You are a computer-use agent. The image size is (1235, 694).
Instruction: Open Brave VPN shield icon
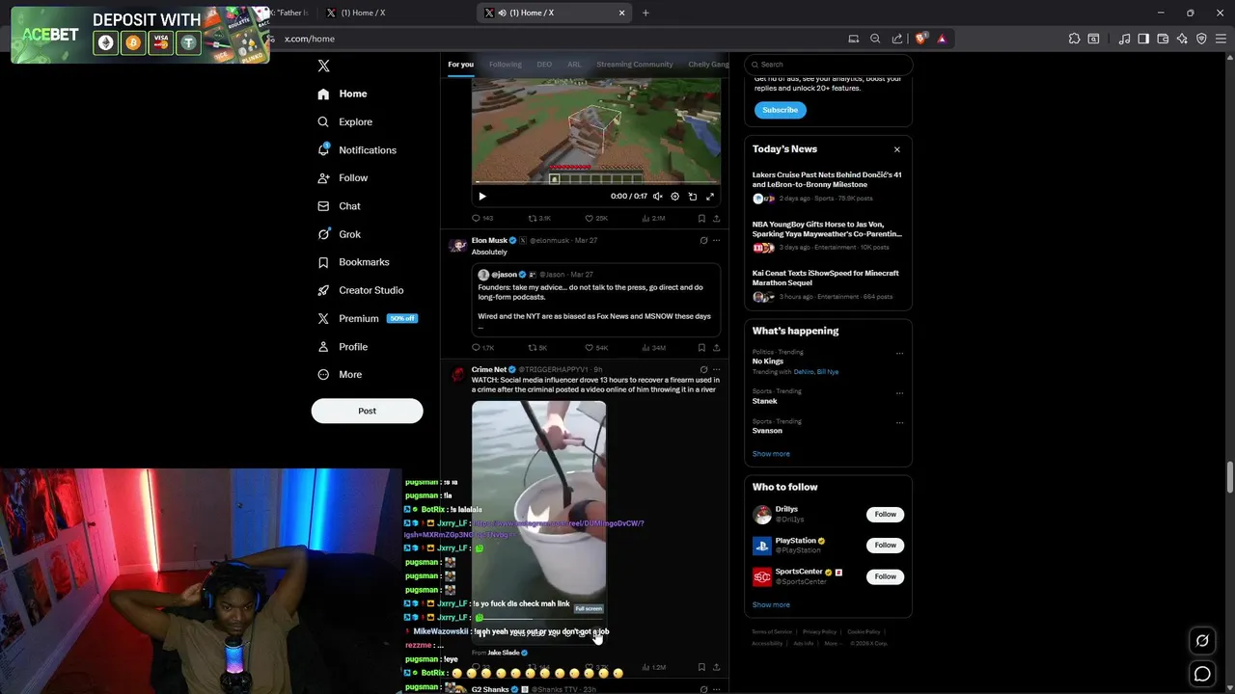(1201, 39)
